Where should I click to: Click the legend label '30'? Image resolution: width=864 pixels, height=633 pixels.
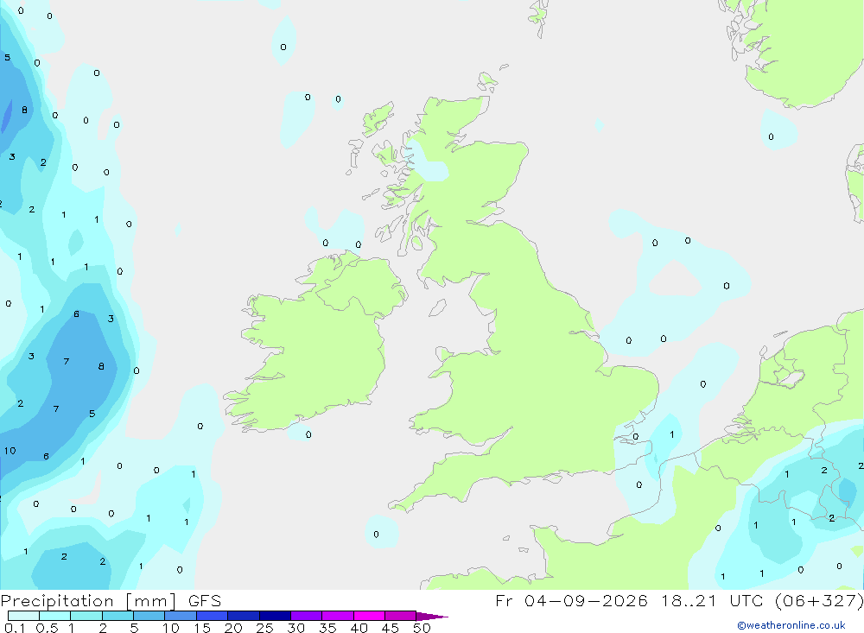295,628
